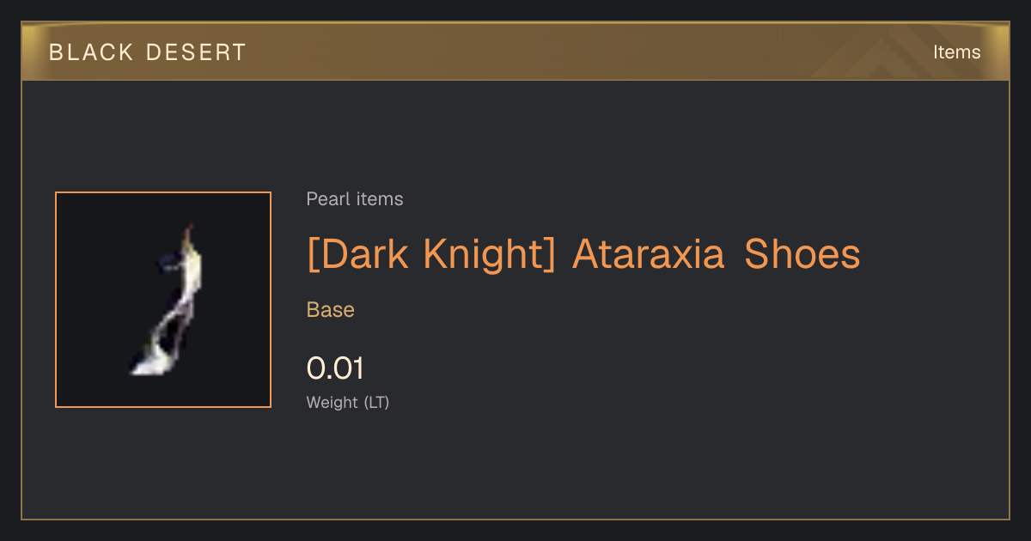This screenshot has height=541, width=1031.
Task: Click the Ataraxia Shoes item icon
Action: point(163,300)
